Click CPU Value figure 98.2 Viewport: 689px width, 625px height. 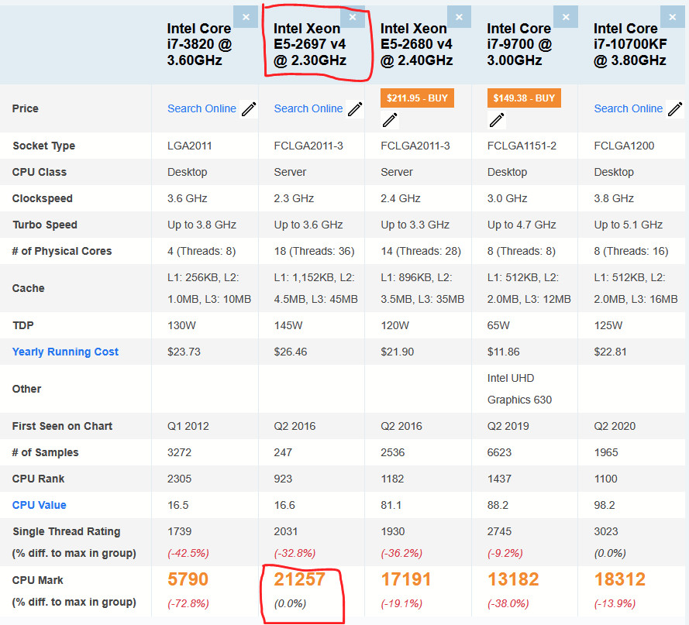(605, 505)
